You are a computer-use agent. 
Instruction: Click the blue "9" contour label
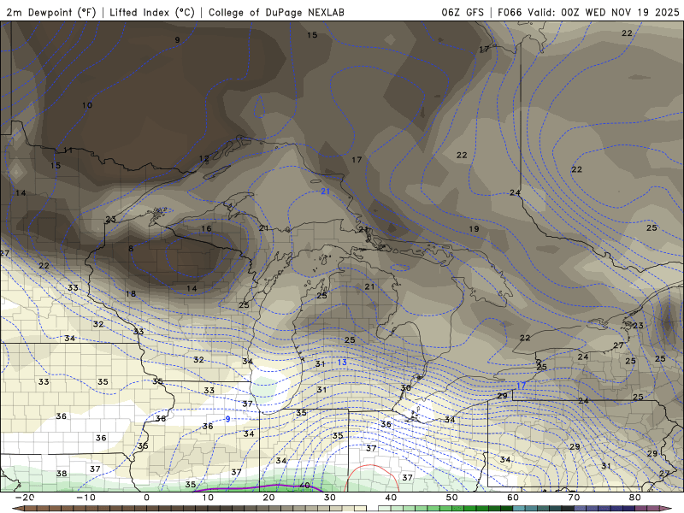227,419
